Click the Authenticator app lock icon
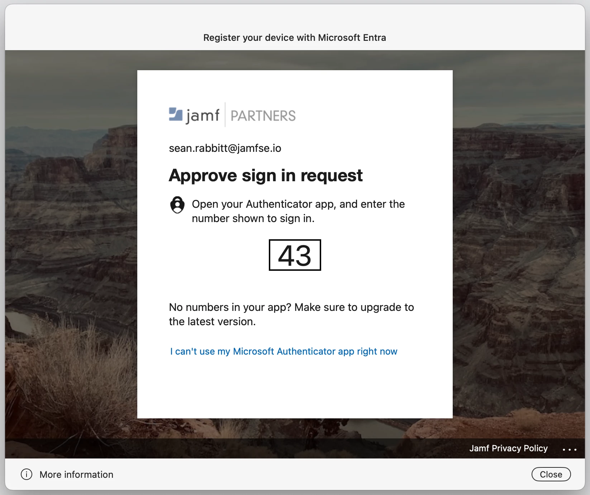 177,205
